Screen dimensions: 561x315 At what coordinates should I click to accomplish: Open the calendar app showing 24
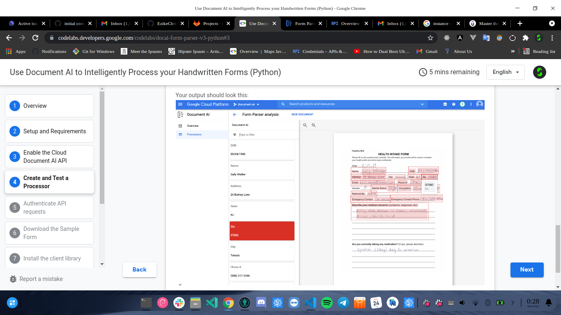coord(376,303)
